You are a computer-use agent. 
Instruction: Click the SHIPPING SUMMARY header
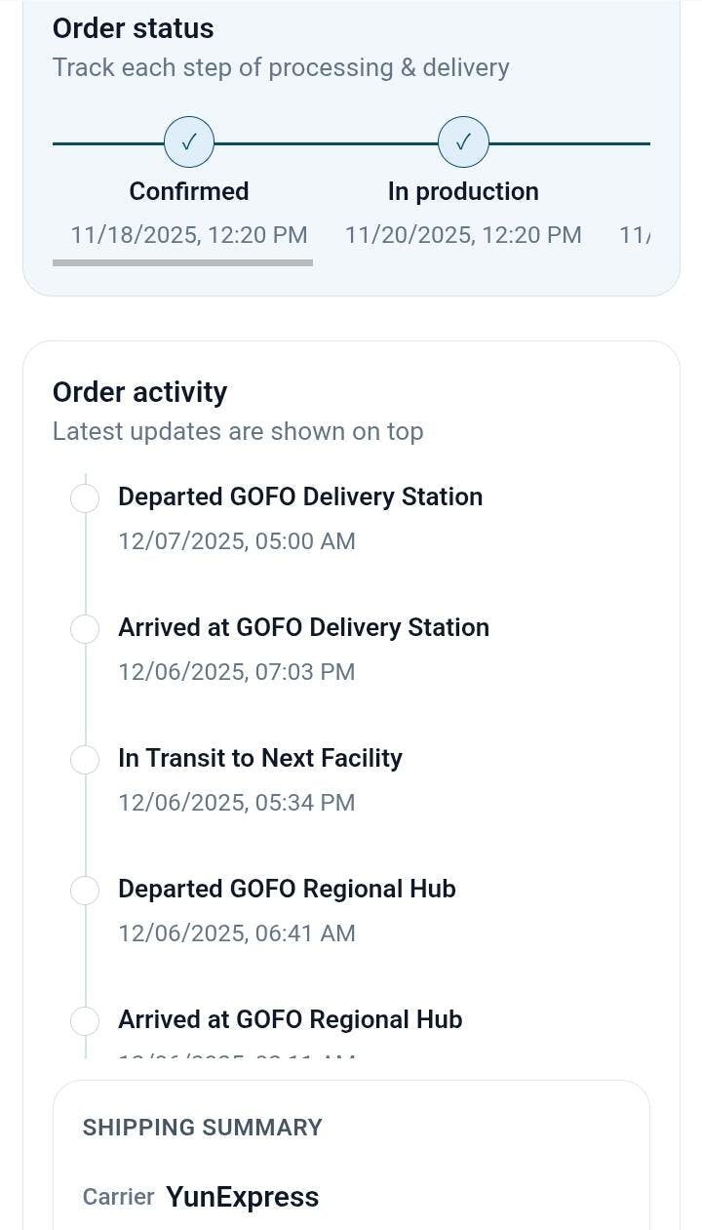tap(202, 1128)
